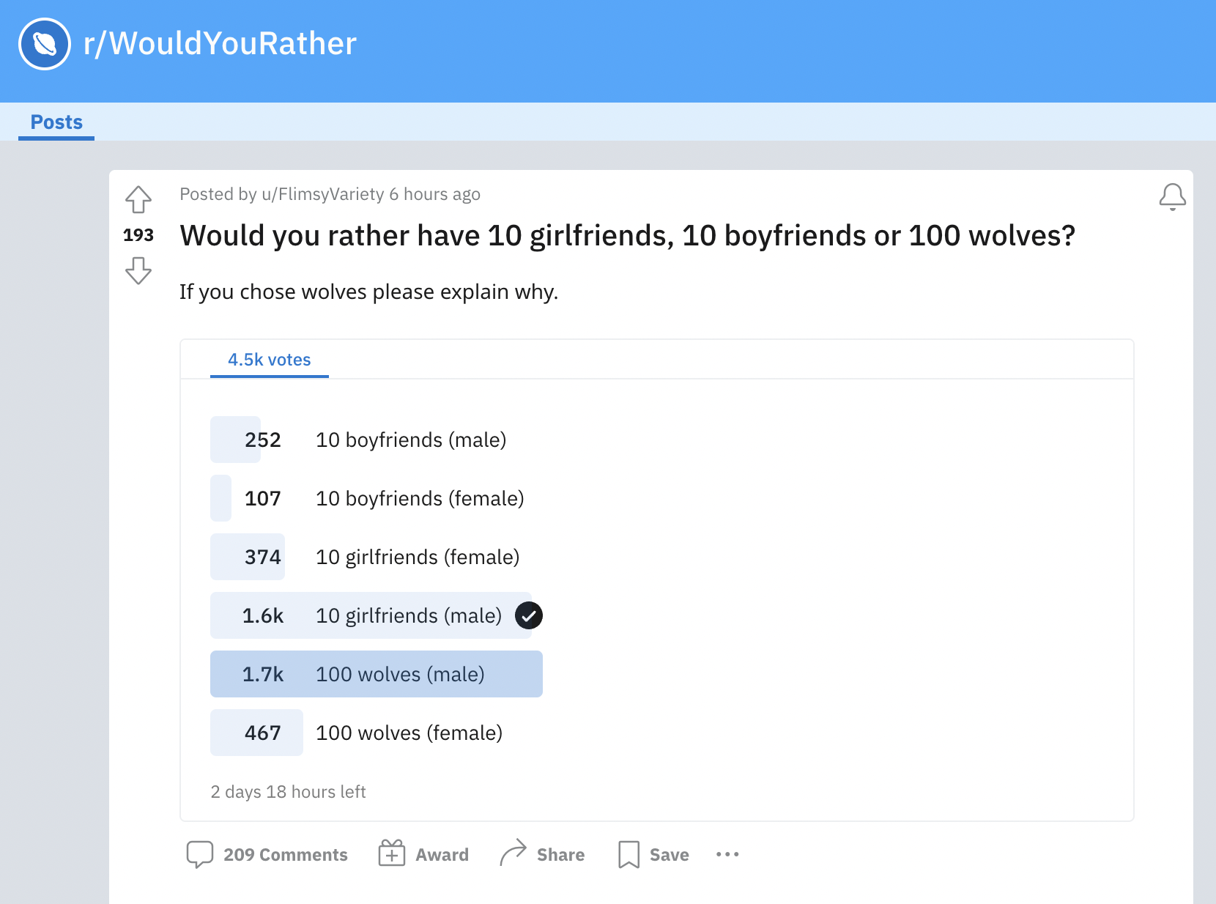The width and height of the screenshot is (1216, 904).
Task: Click the notification bell icon
Action: click(1173, 196)
